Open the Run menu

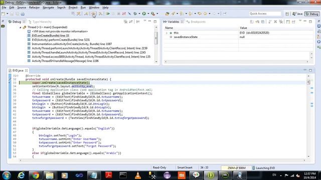[x=83, y=7]
